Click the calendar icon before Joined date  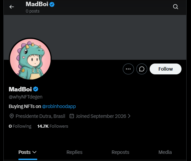[72, 116]
